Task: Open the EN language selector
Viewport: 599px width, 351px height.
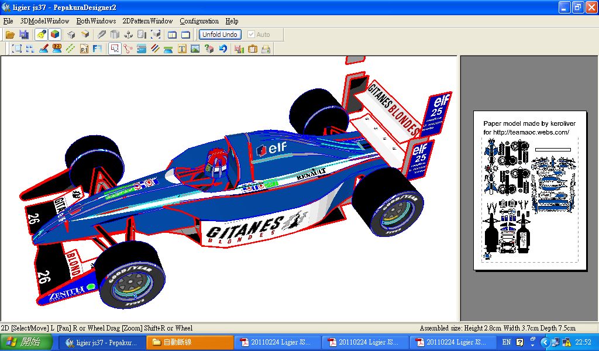Action: coord(507,342)
